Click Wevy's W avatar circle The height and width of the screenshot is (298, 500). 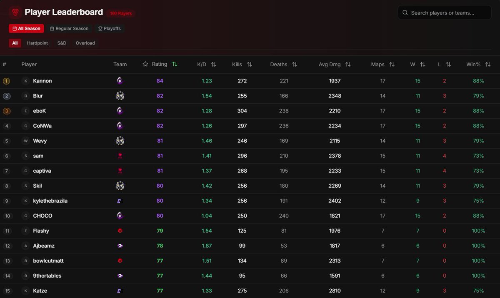point(25,141)
